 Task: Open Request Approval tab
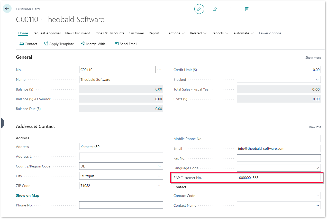(x=47, y=33)
